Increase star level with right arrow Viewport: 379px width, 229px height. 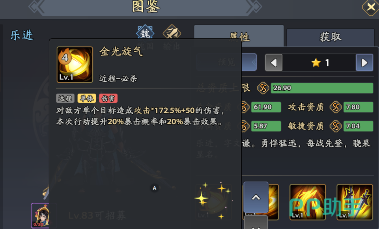tap(364, 63)
